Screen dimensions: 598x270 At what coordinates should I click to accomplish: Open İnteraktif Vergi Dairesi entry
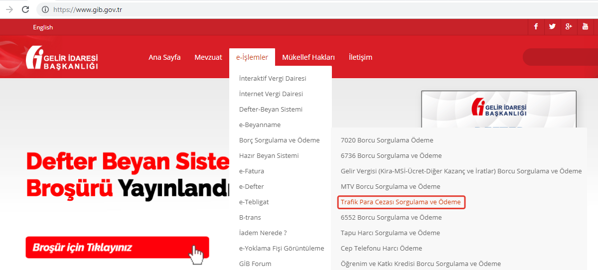273,78
